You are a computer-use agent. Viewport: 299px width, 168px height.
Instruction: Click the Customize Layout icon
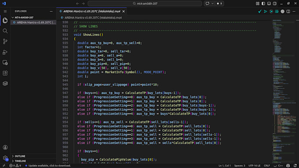click(x=258, y=4)
